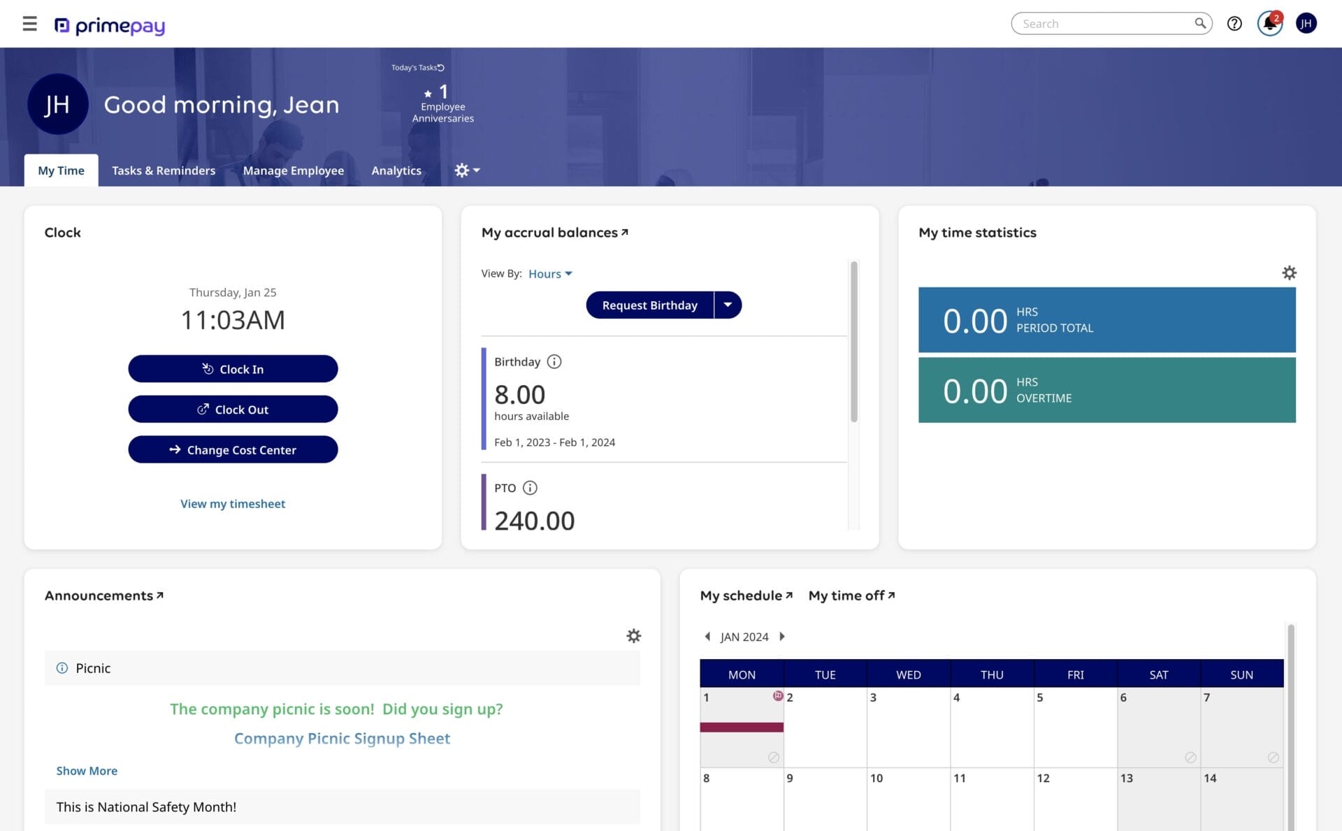Click the hamburger menu icon
Viewport: 1342px width, 831px height.
click(x=31, y=23)
